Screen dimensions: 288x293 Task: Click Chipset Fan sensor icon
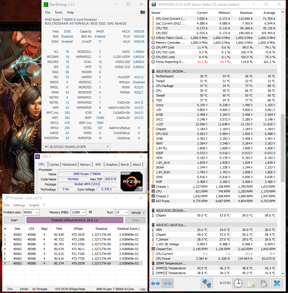point(153,249)
